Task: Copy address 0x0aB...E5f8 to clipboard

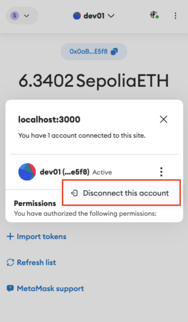Action: click(x=94, y=51)
